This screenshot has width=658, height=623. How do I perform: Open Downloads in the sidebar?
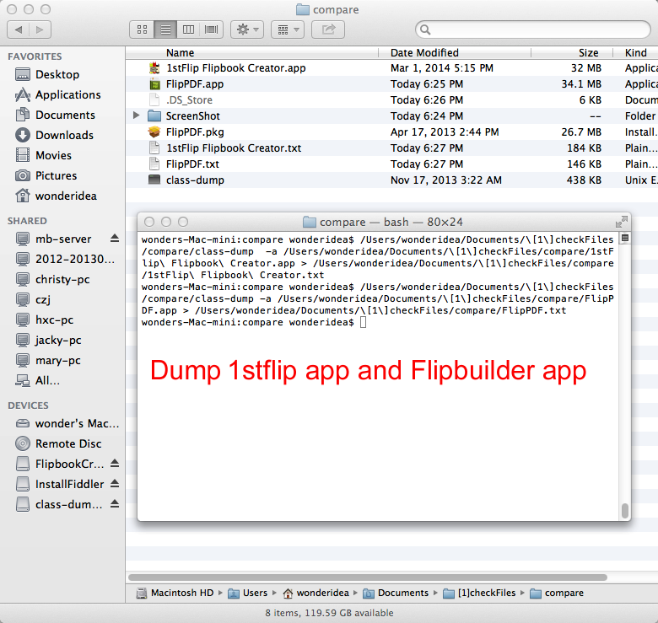64,136
